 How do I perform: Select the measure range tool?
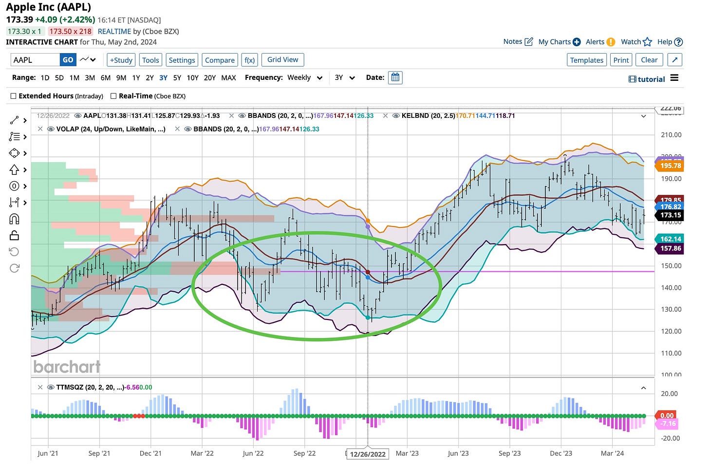point(14,202)
